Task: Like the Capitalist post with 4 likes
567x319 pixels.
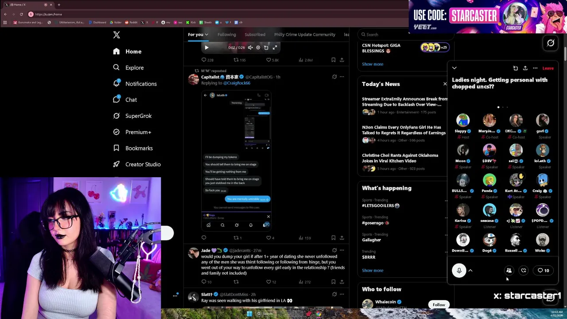Action: 270,238
